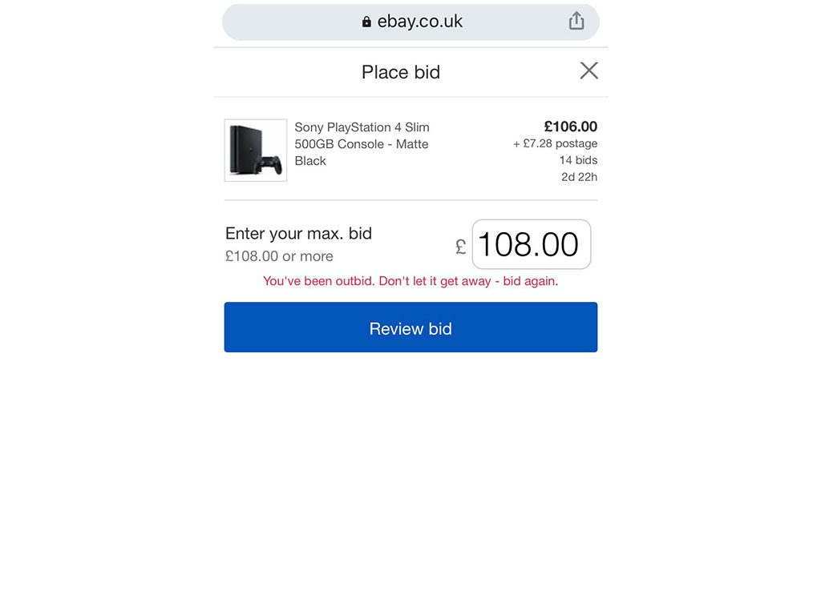821x615 pixels.
Task: Click the red outbid warning message
Action: 410,281
